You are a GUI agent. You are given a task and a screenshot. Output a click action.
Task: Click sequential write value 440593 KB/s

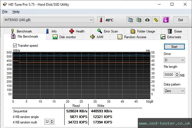point(102,111)
